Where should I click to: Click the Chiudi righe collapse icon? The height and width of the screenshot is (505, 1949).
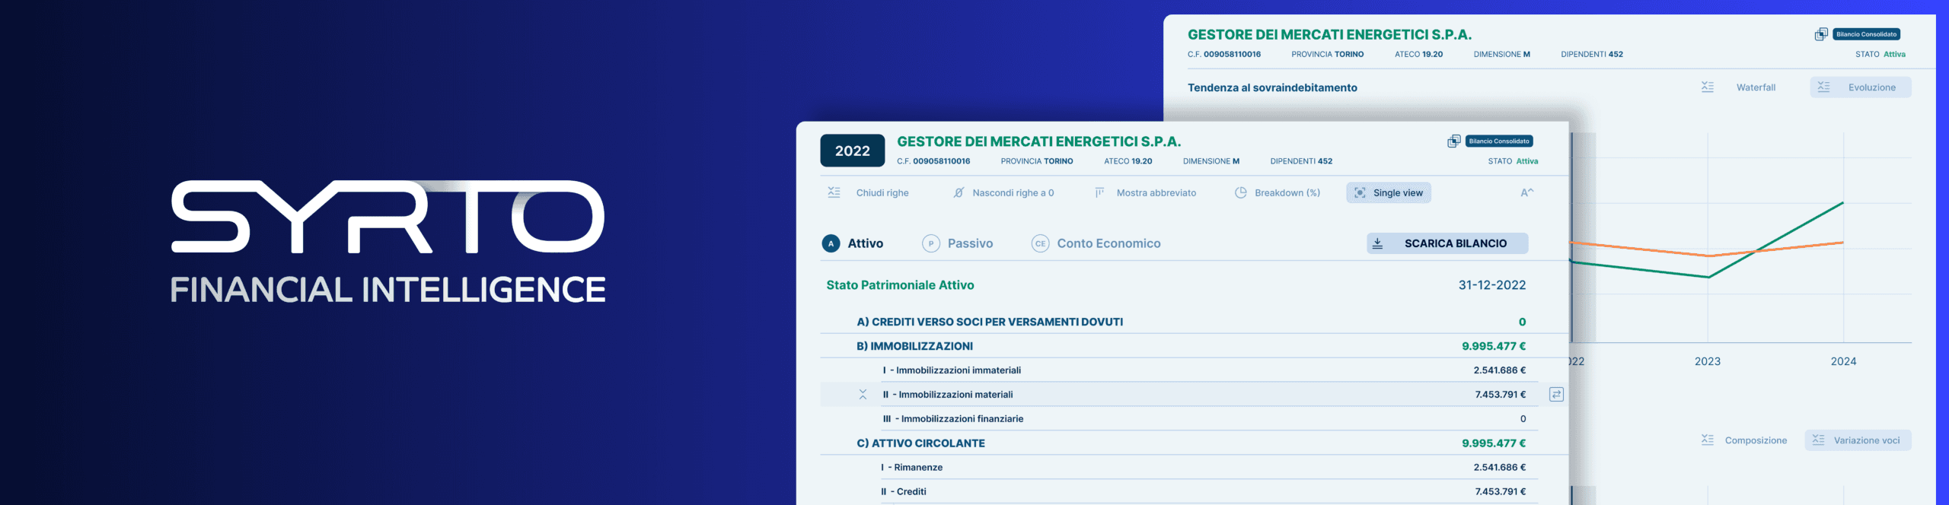(x=834, y=192)
